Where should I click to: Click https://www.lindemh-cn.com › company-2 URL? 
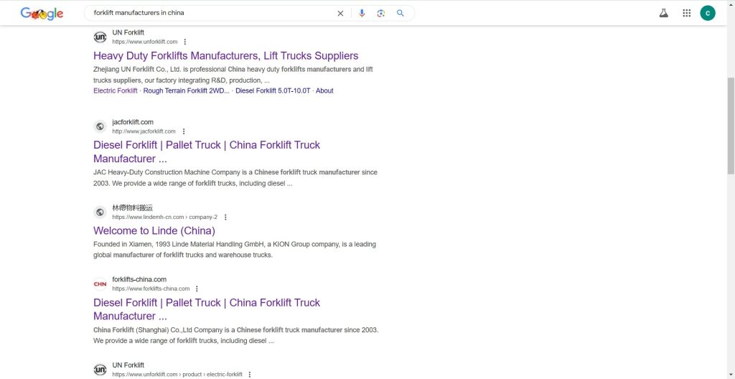tap(165, 217)
